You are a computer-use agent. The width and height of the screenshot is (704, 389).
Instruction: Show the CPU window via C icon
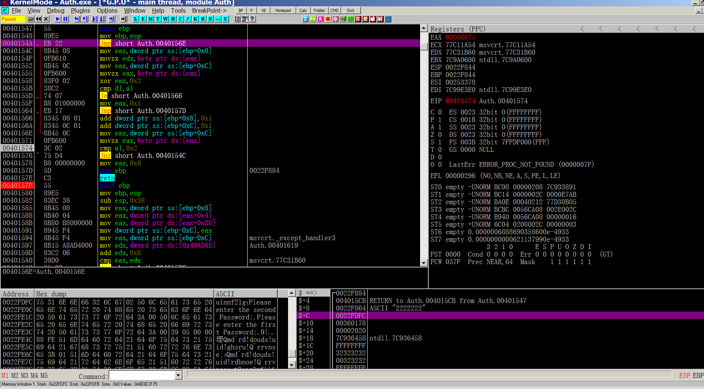pyautogui.click(x=180, y=19)
